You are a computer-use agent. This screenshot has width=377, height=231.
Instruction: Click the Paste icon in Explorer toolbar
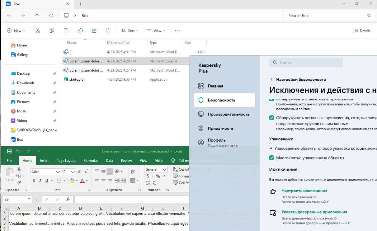click(x=66, y=31)
